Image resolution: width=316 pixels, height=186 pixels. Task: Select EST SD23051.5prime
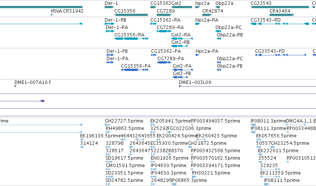110,177
